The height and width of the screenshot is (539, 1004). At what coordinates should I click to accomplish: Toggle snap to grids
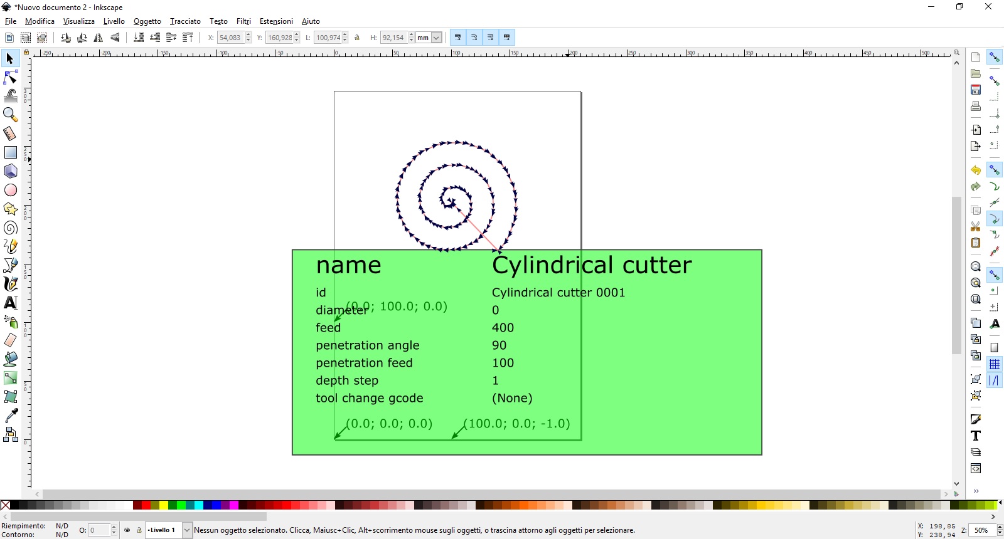(x=995, y=364)
